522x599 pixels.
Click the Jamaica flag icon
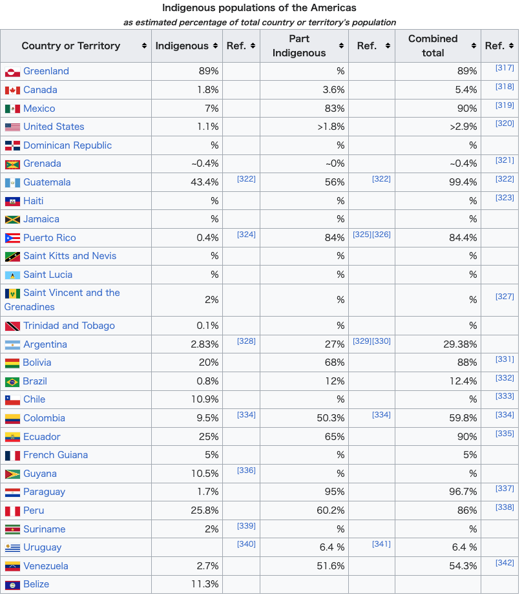[12, 220]
